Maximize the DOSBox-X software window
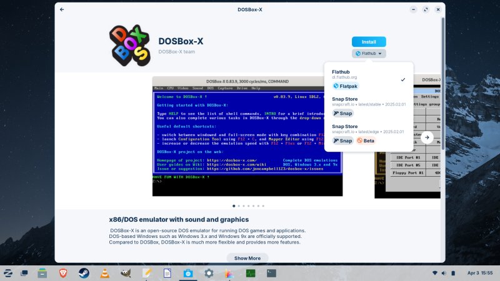The height and width of the screenshot is (281, 500). click(x=426, y=9)
